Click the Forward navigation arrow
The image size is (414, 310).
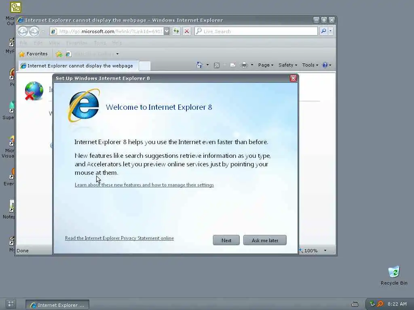(x=34, y=31)
